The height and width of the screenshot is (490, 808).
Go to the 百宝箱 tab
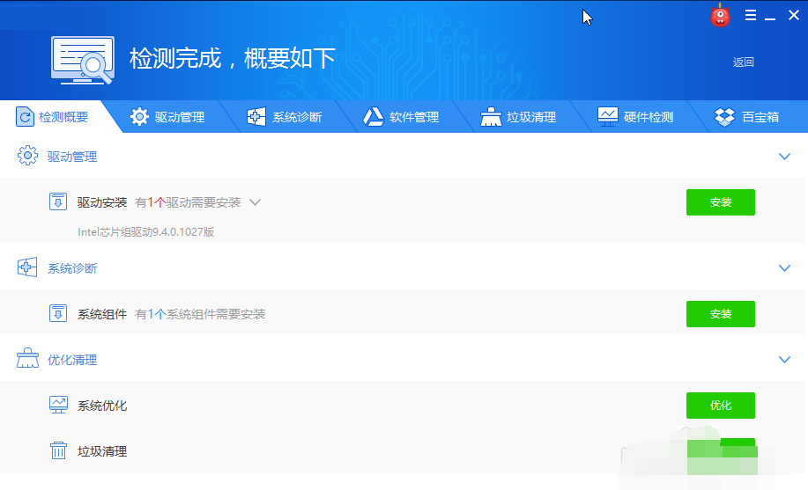(747, 117)
